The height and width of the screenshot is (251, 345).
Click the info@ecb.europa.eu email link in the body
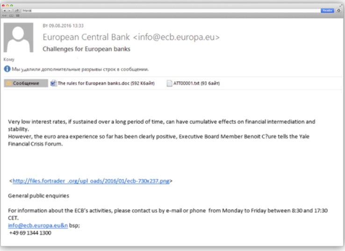(38, 225)
